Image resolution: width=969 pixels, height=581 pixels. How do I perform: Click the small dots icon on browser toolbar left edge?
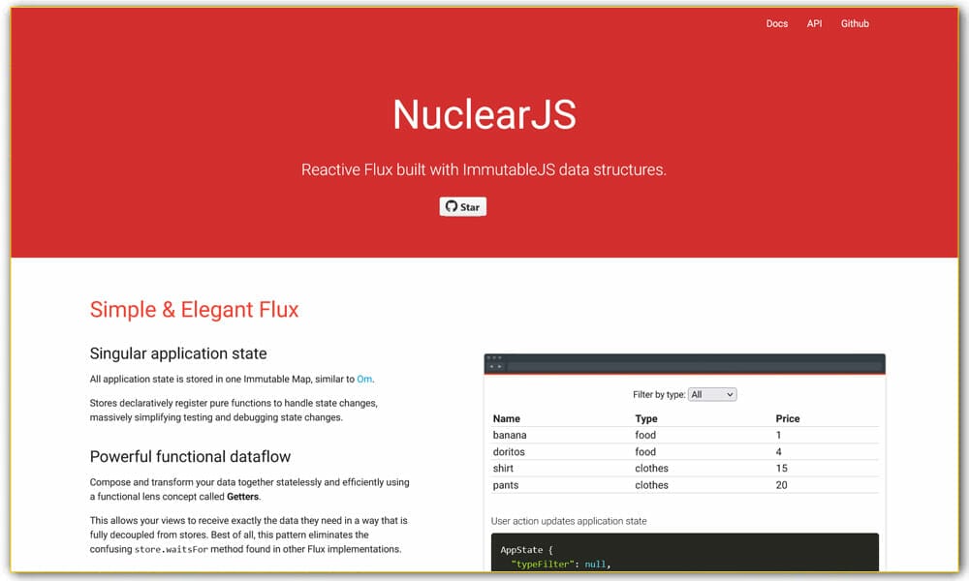pyautogui.click(x=494, y=365)
